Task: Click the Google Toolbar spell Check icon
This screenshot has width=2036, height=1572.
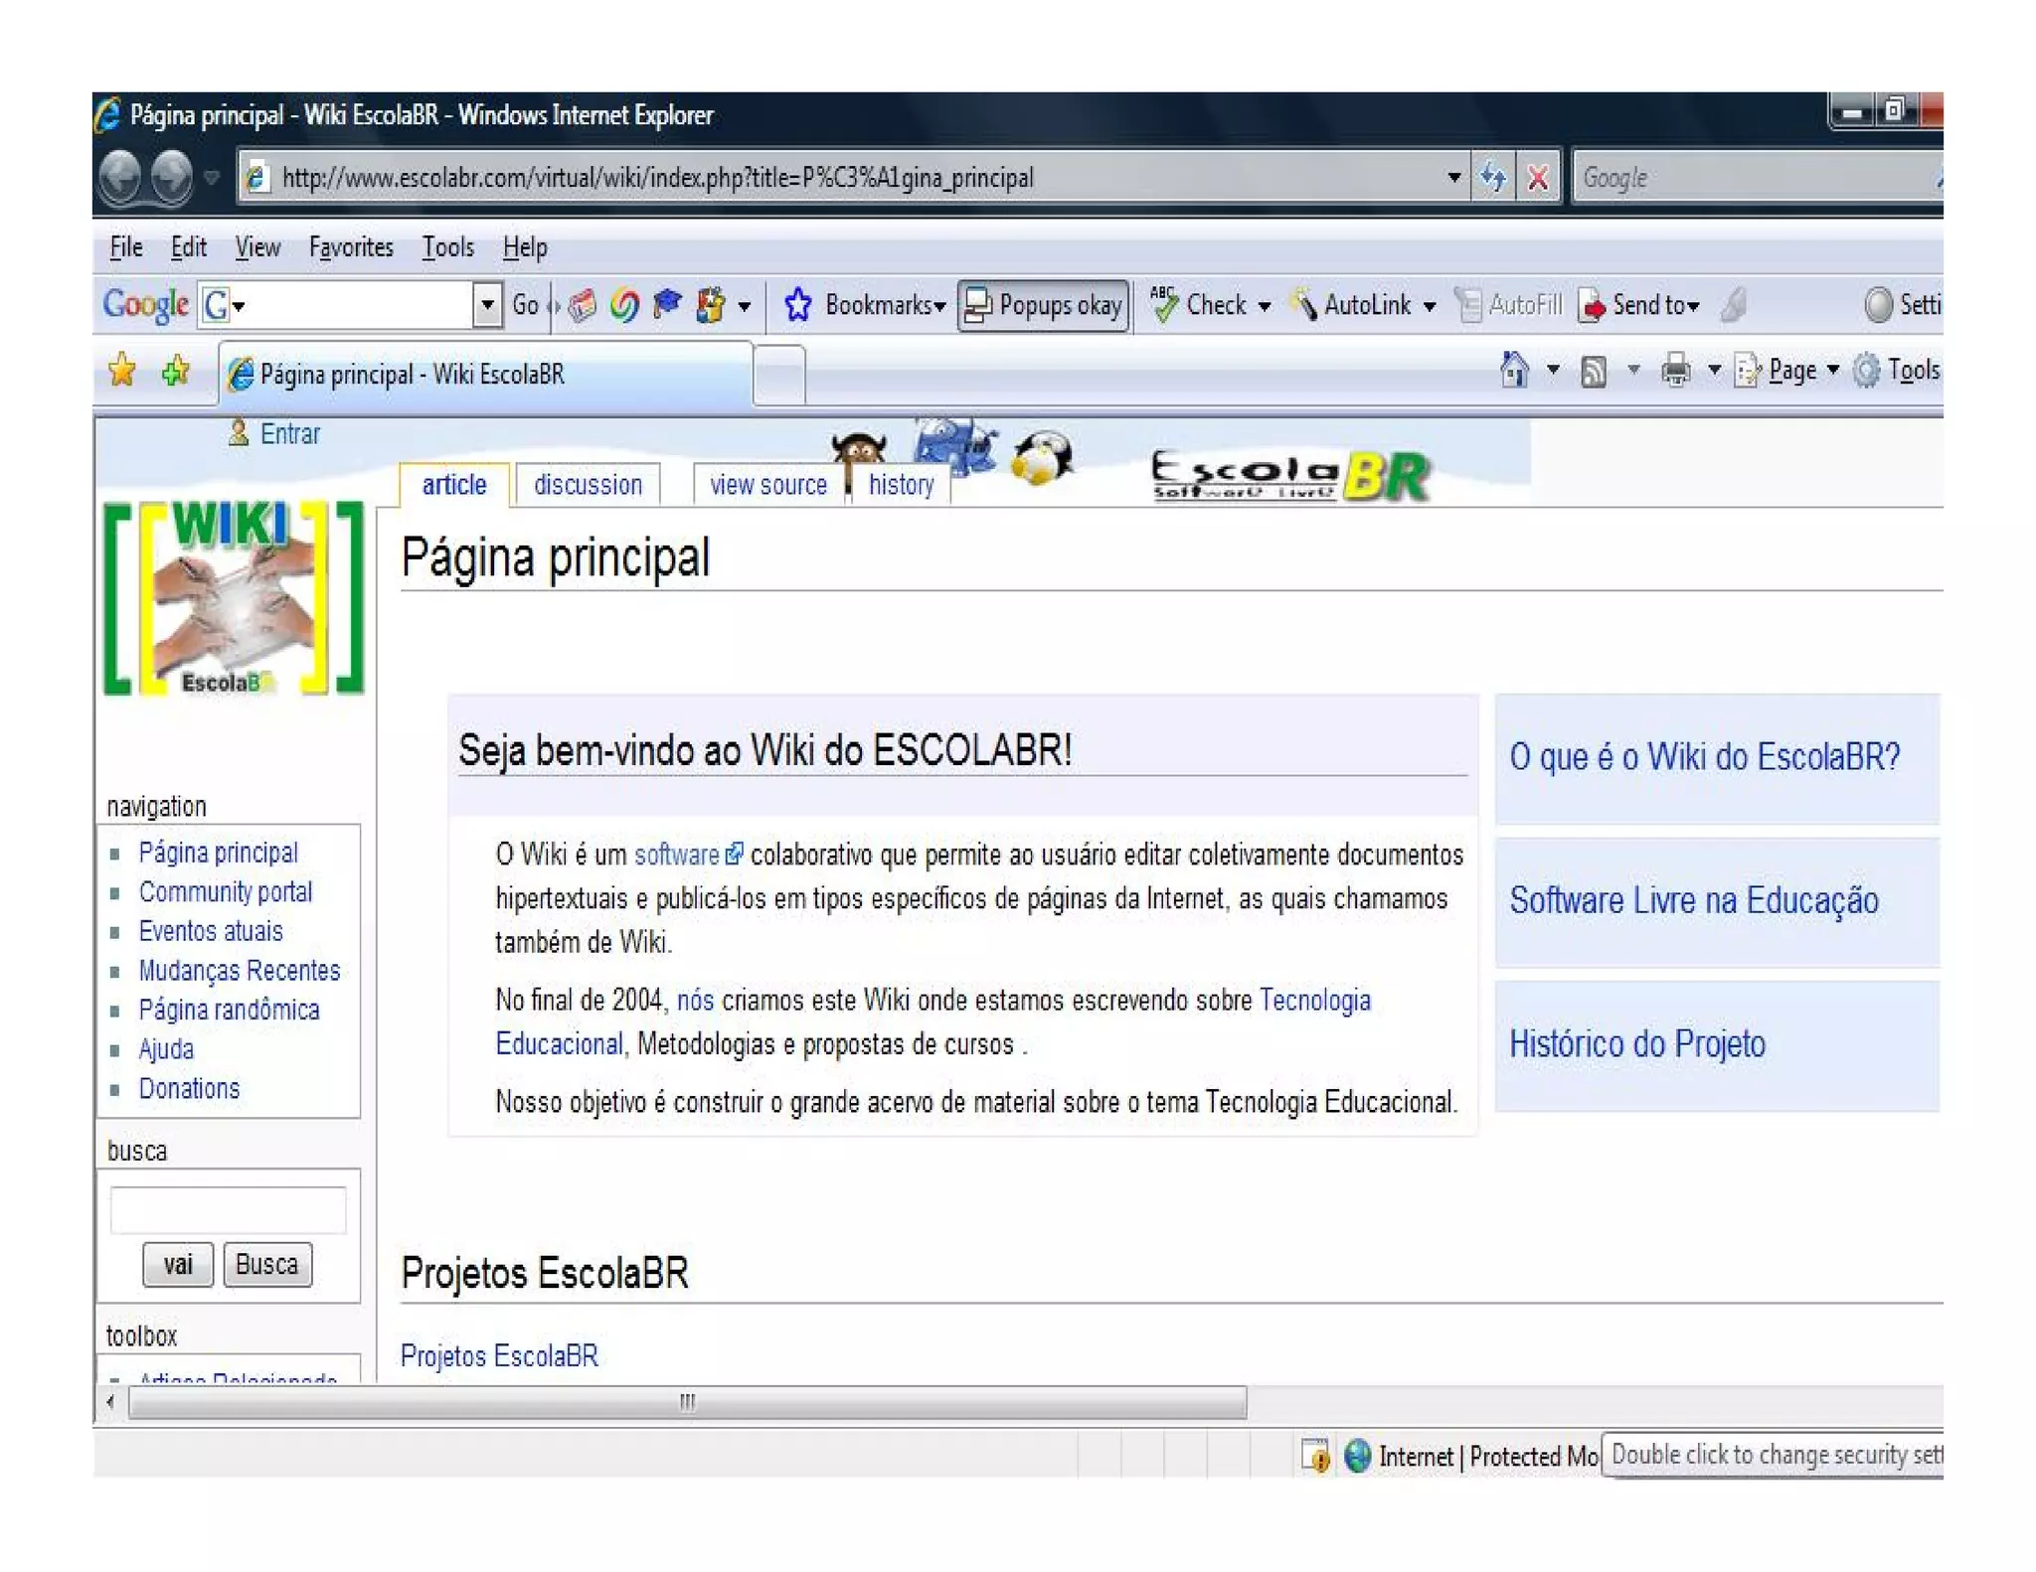Action: (1163, 304)
